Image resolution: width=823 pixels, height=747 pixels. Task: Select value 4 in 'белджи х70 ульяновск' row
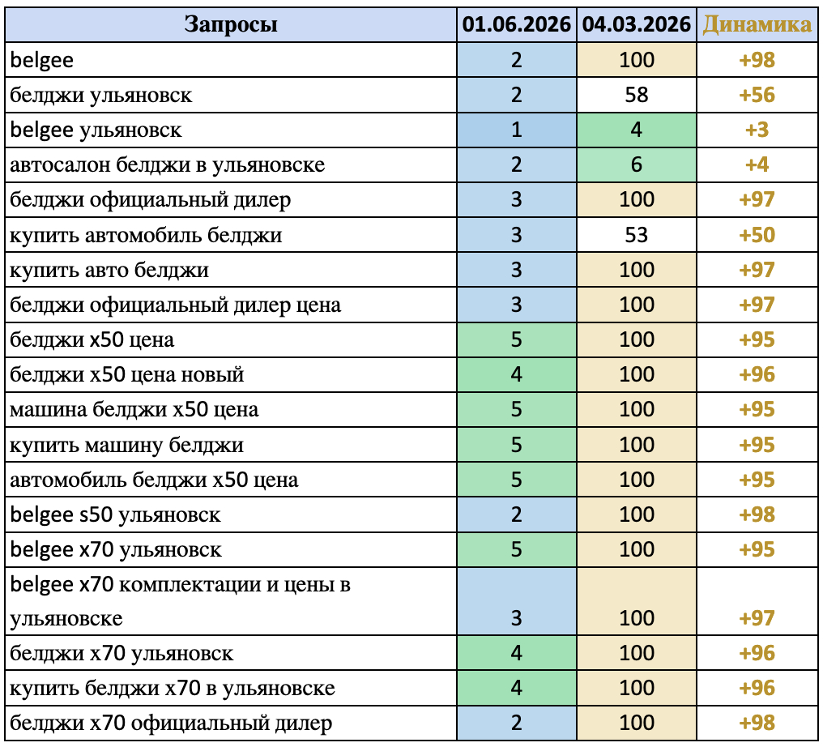(517, 653)
